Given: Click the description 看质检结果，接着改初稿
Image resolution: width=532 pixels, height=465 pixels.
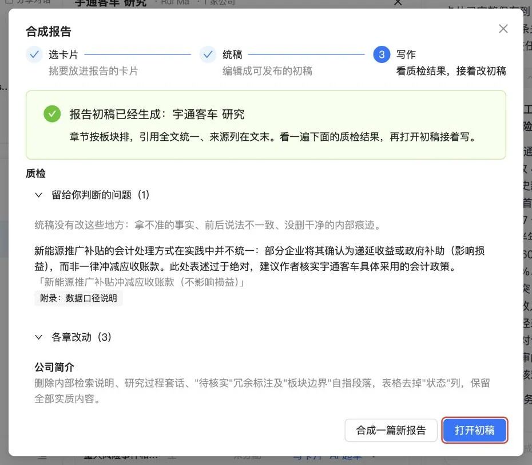Looking at the screenshot, I should pyautogui.click(x=451, y=71).
